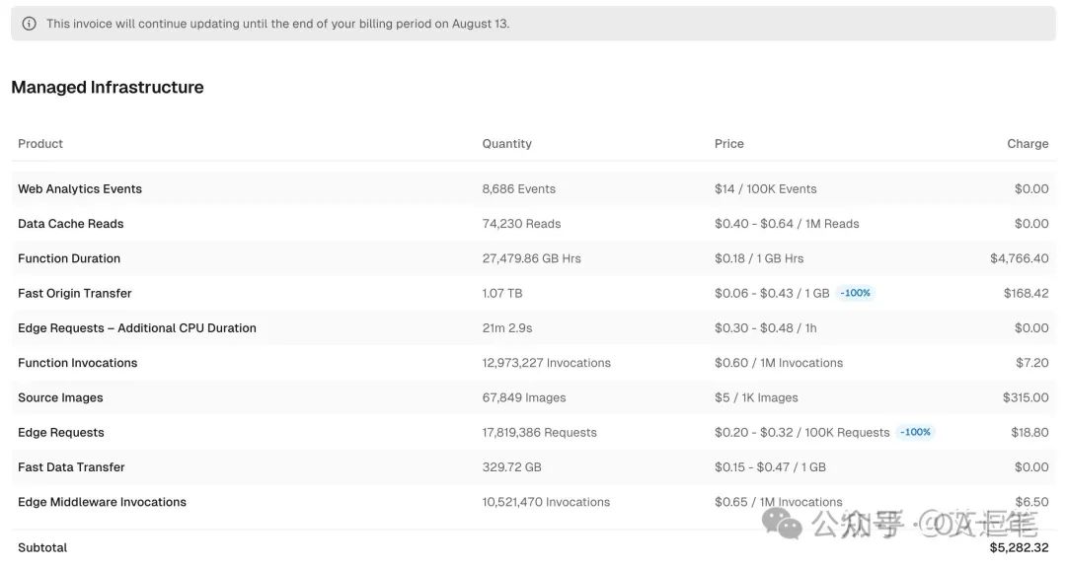This screenshot has width=1066, height=567.
Task: Click the Managed Infrastructure heading
Action: pos(108,87)
